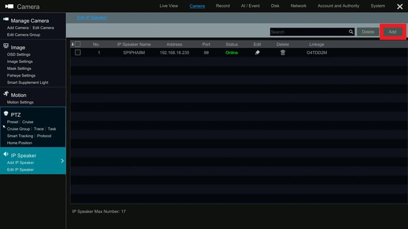Expand the IP Speaker section chevron
The image size is (408, 229).
click(62, 161)
